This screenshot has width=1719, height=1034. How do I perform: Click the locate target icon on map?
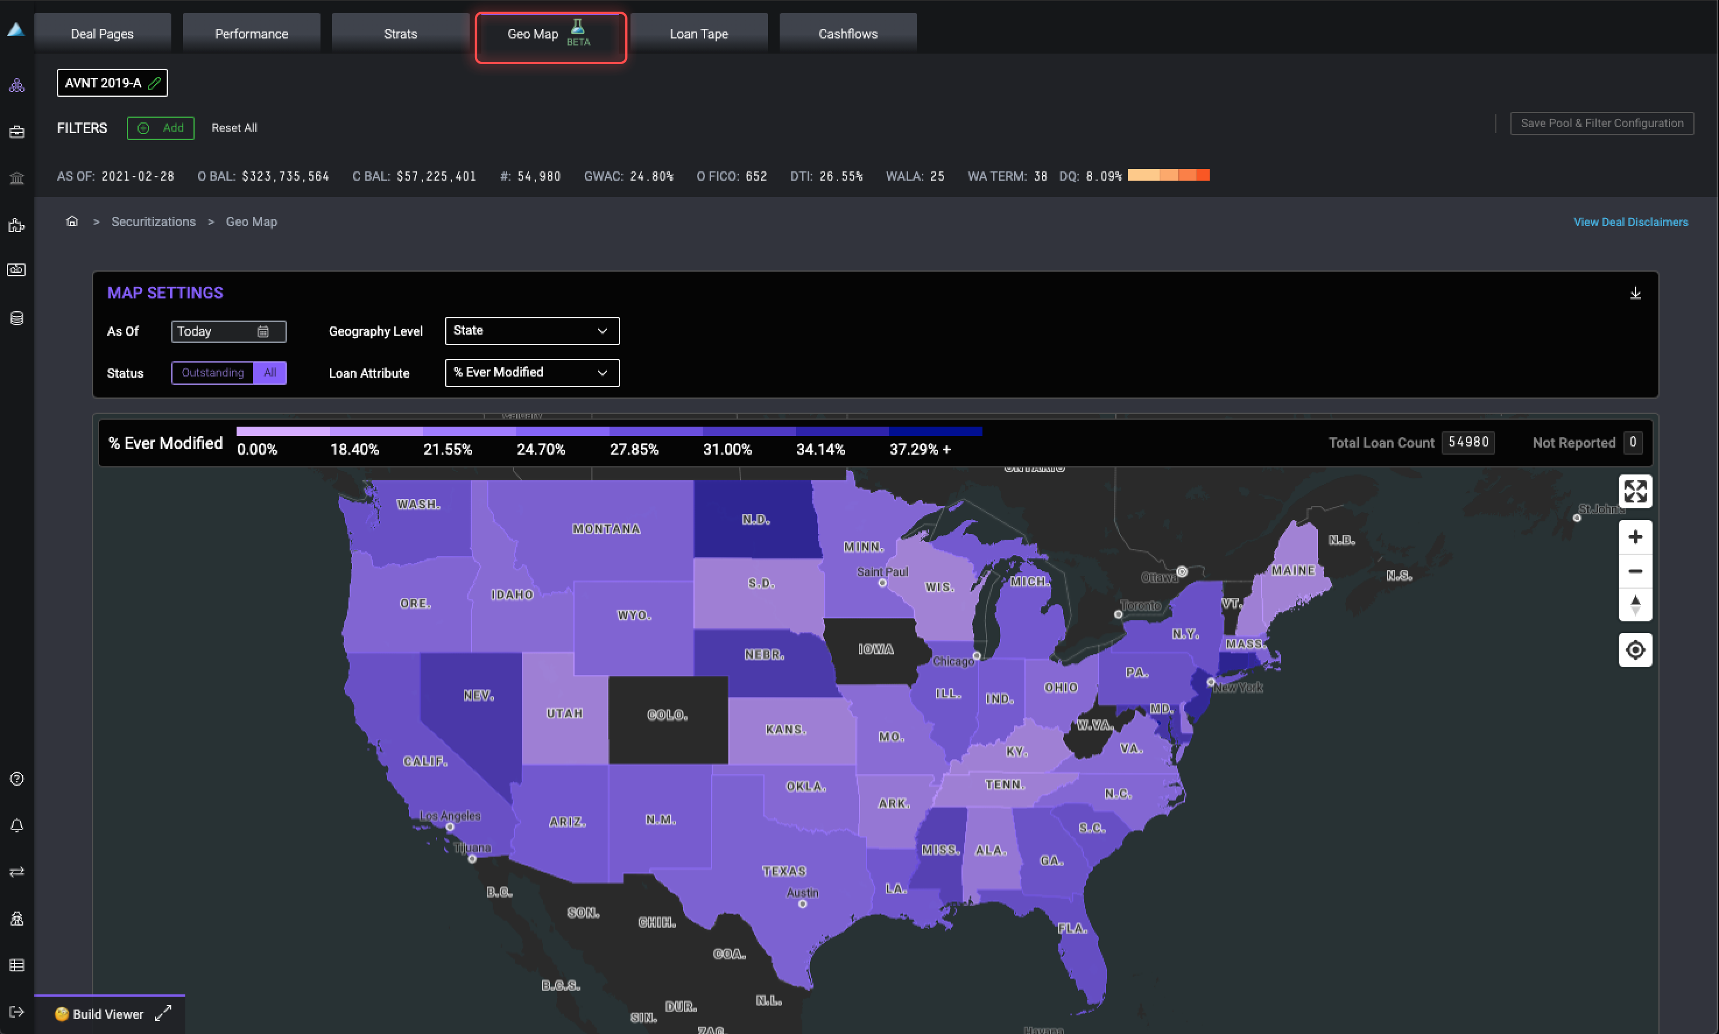[x=1635, y=650]
